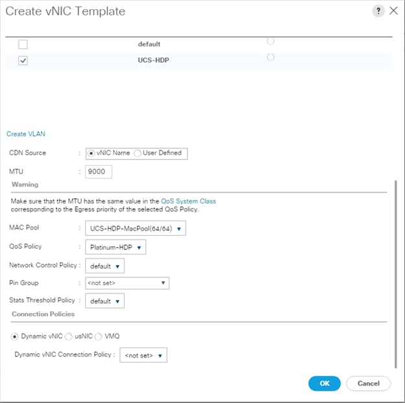Click the UCS-HDP VLAN name text

(x=153, y=60)
